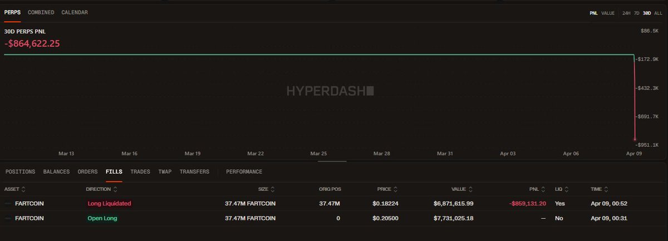Sort fills by the Direction column
Screen dimensions: 668x241
point(103,189)
